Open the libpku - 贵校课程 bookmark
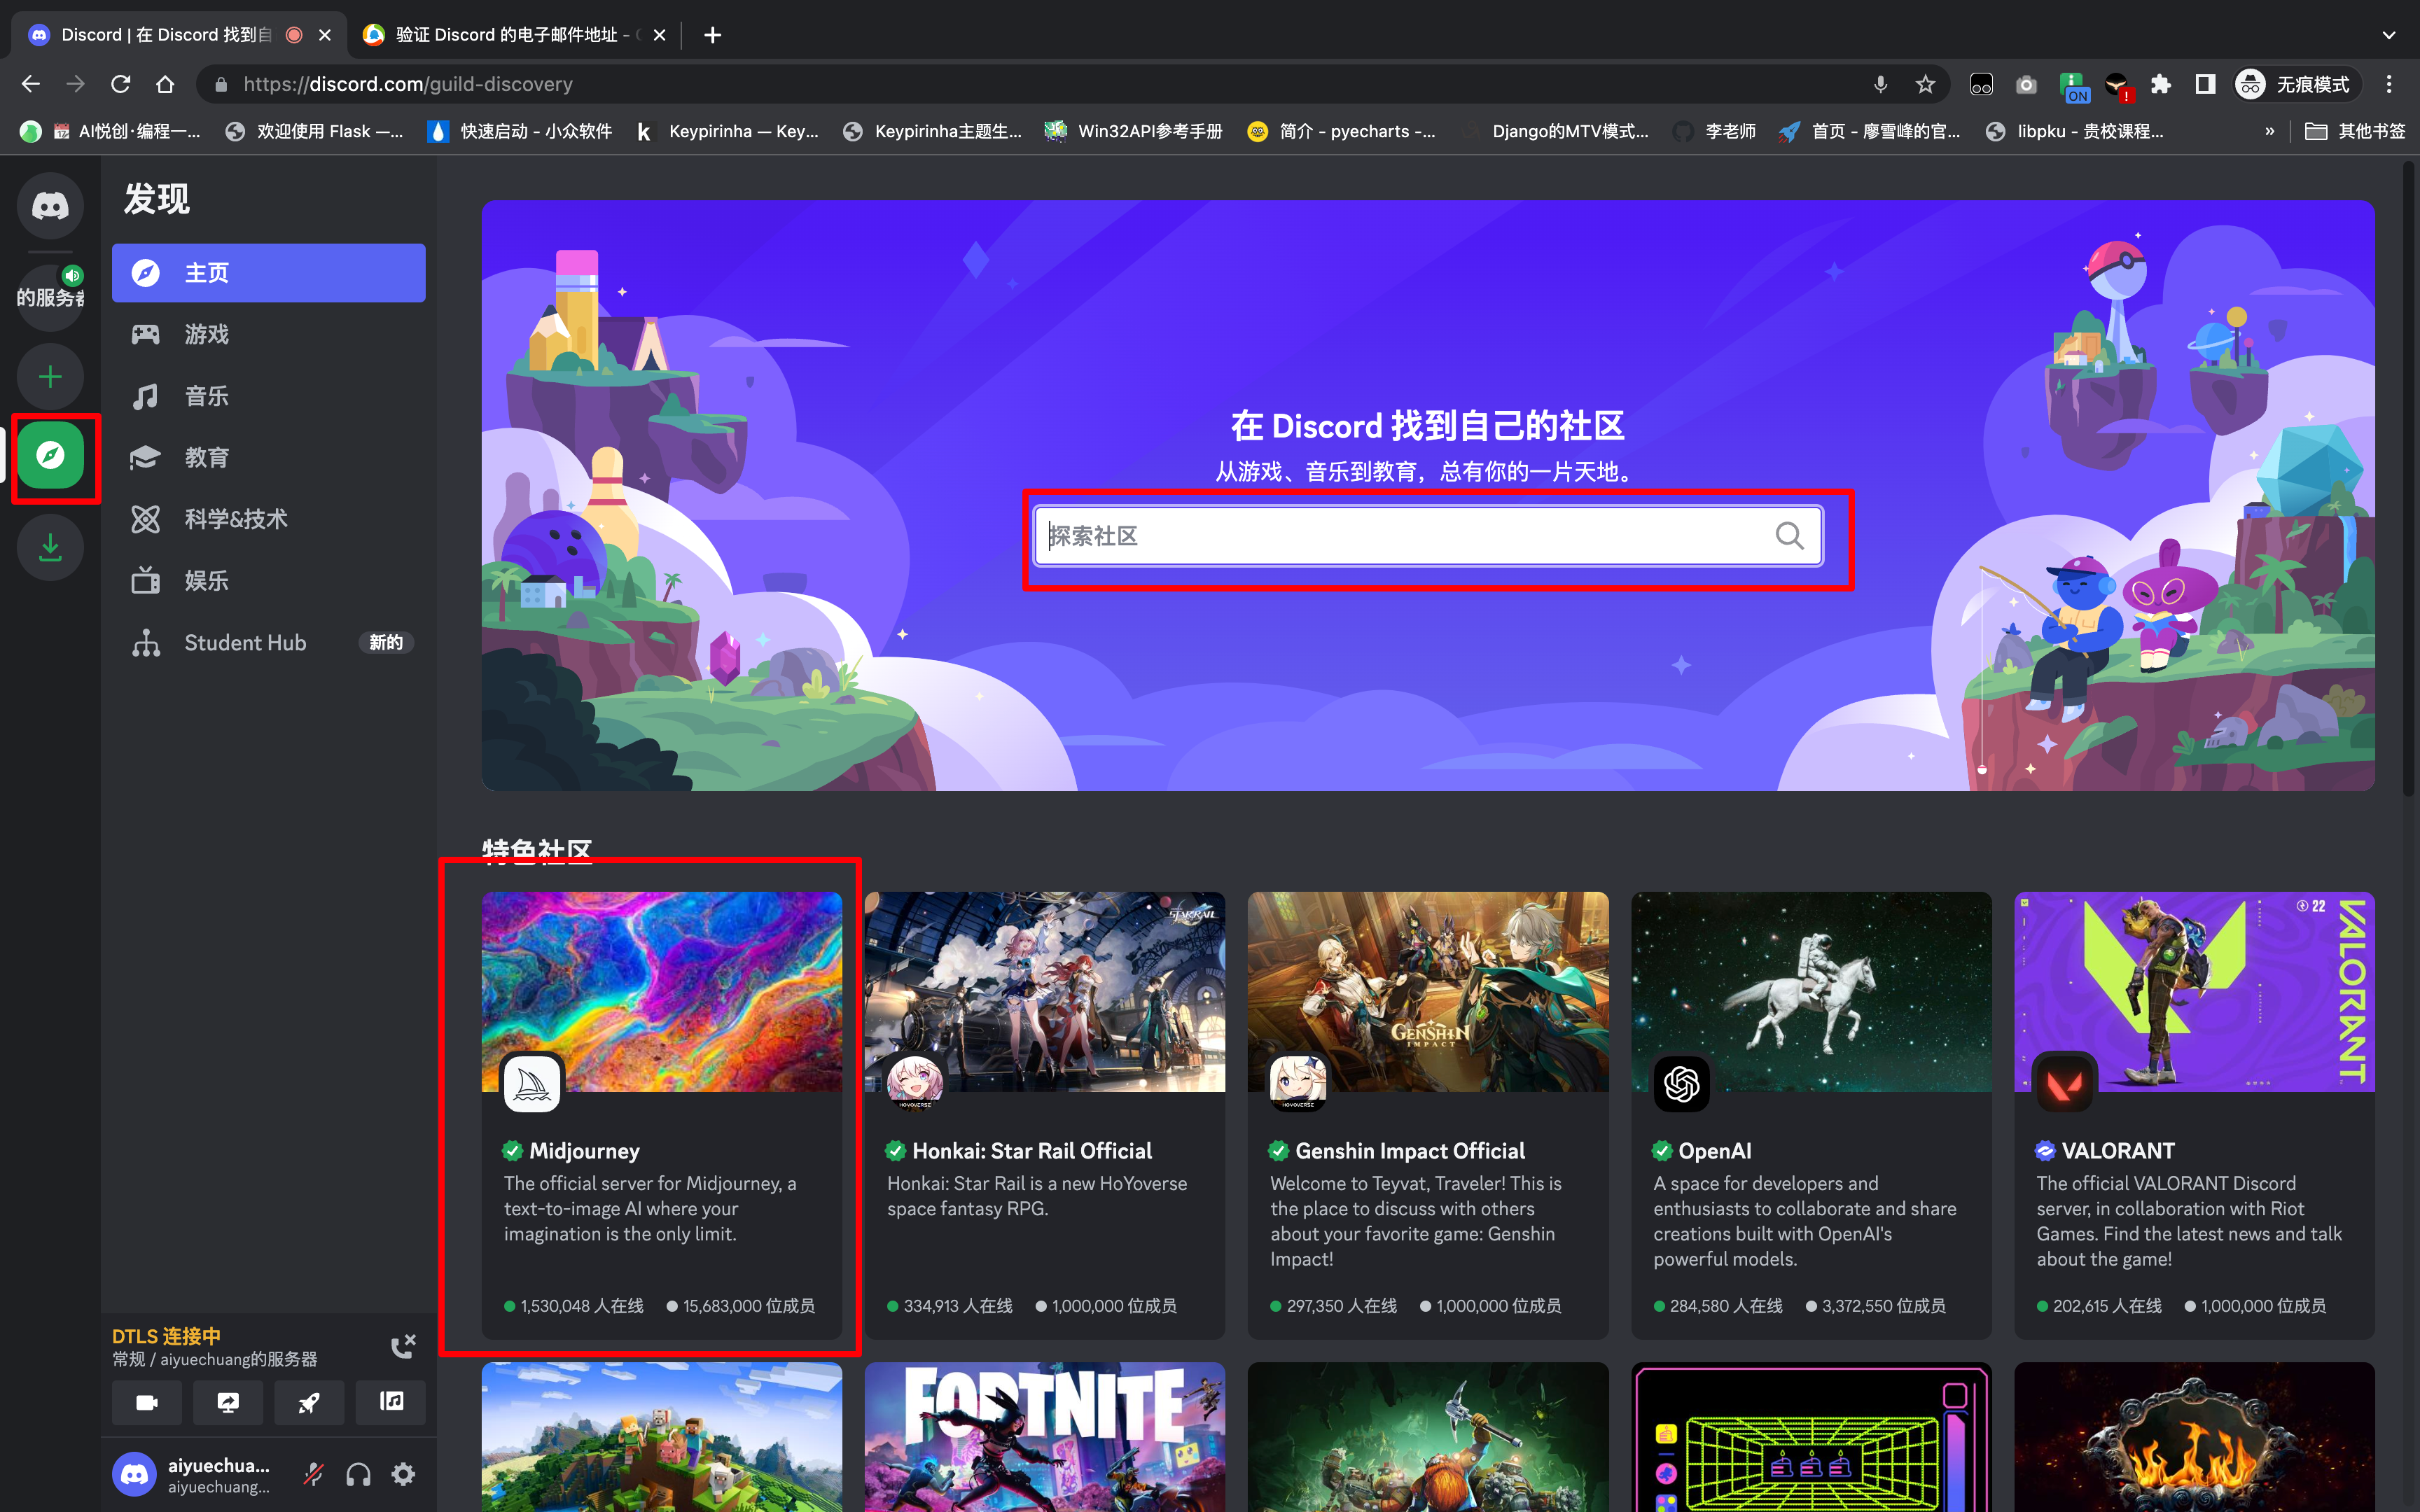The image size is (2420, 1512). 2075,131
